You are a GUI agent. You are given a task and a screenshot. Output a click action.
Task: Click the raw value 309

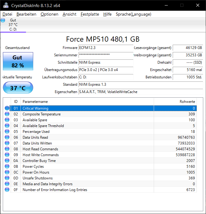(192, 114)
